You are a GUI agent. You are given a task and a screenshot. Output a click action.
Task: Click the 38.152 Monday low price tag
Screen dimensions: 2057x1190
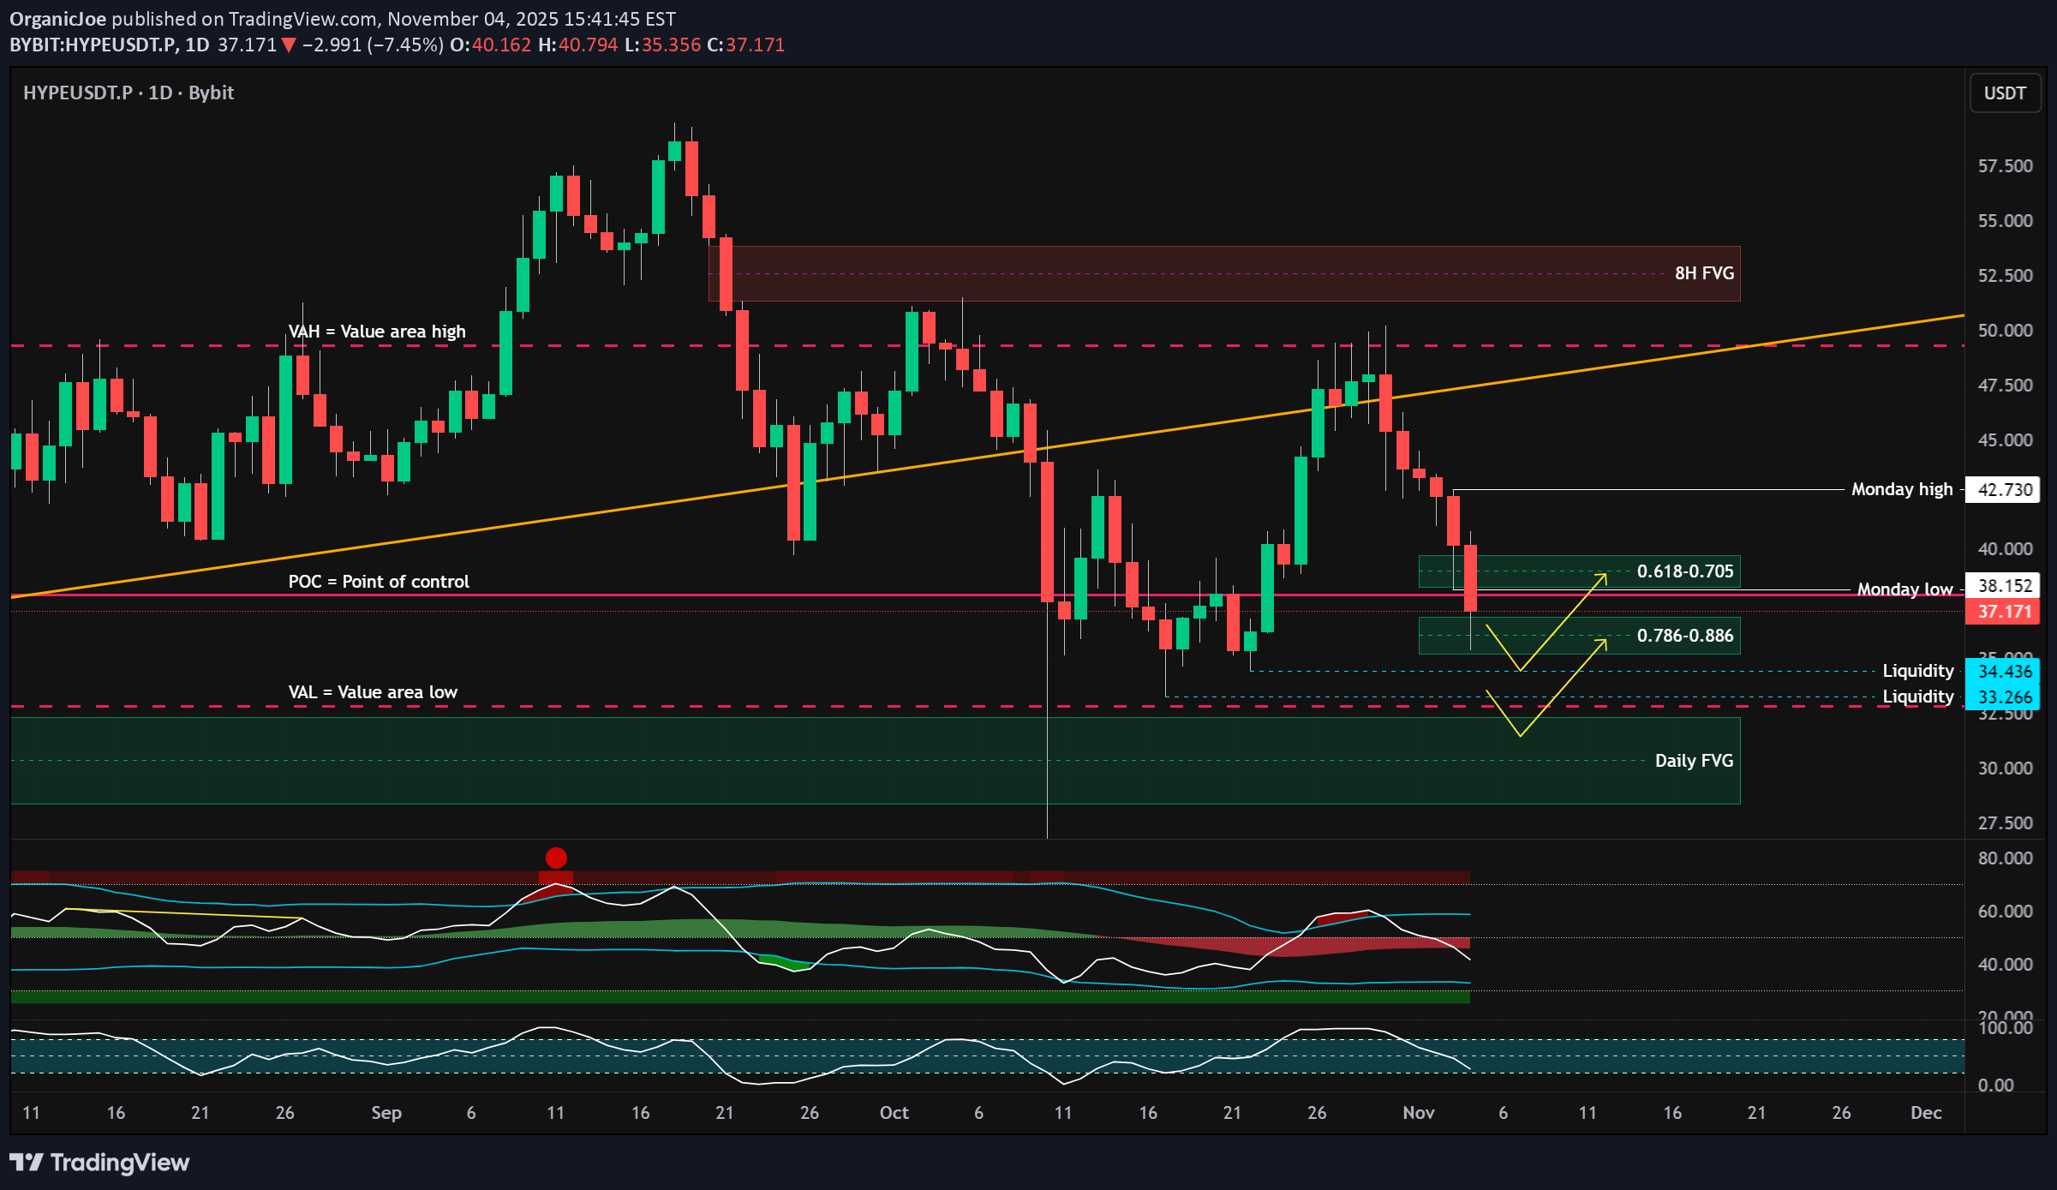coord(2004,586)
